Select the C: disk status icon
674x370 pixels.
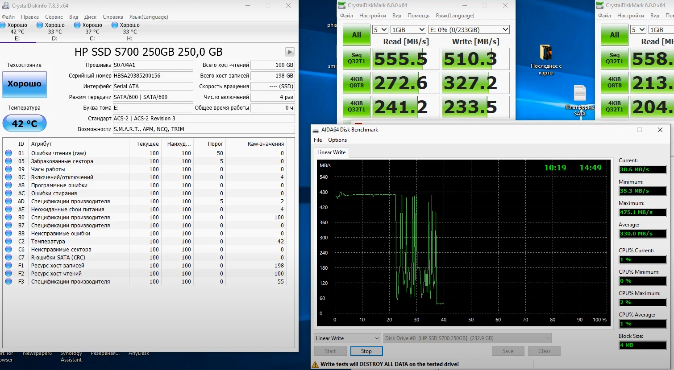[77, 25]
